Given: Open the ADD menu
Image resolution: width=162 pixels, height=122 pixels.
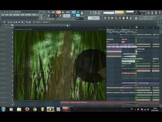Looking at the screenshot, I should (11, 15).
